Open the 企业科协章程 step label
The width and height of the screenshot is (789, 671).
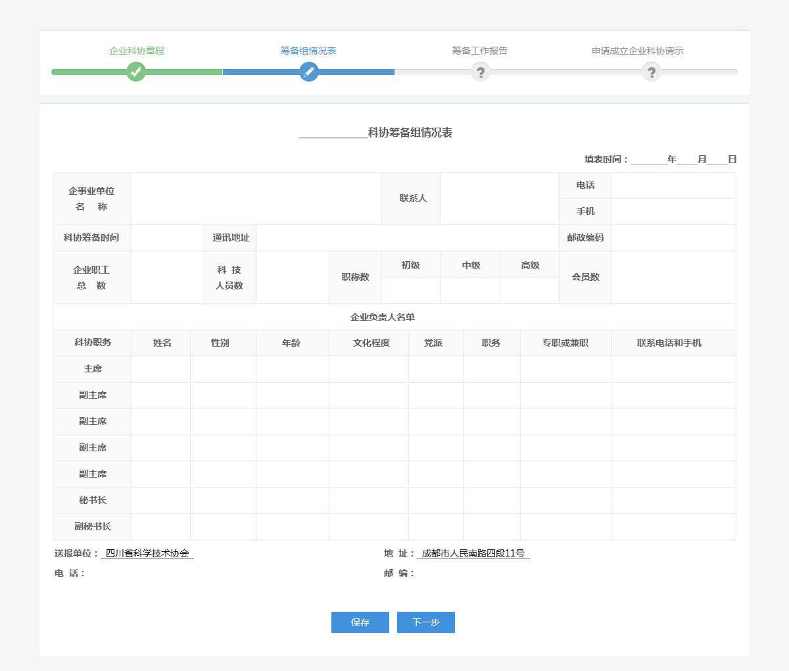[x=137, y=51]
